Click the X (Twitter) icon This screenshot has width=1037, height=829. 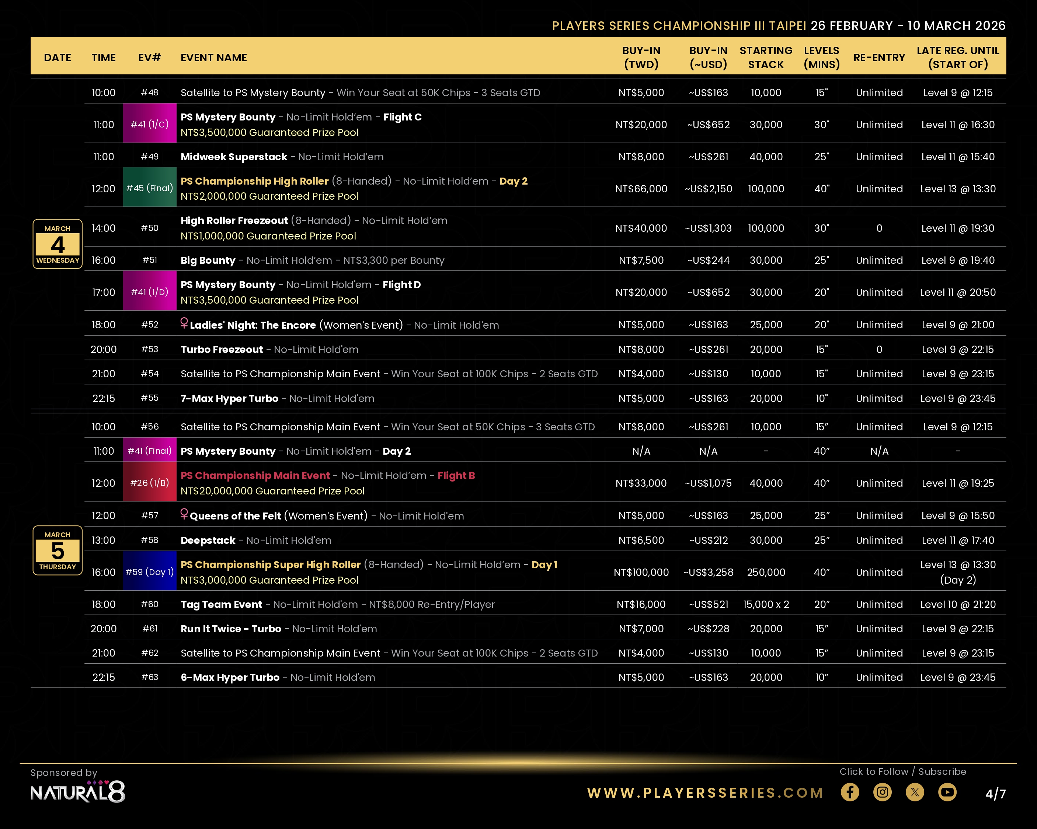coord(914,792)
